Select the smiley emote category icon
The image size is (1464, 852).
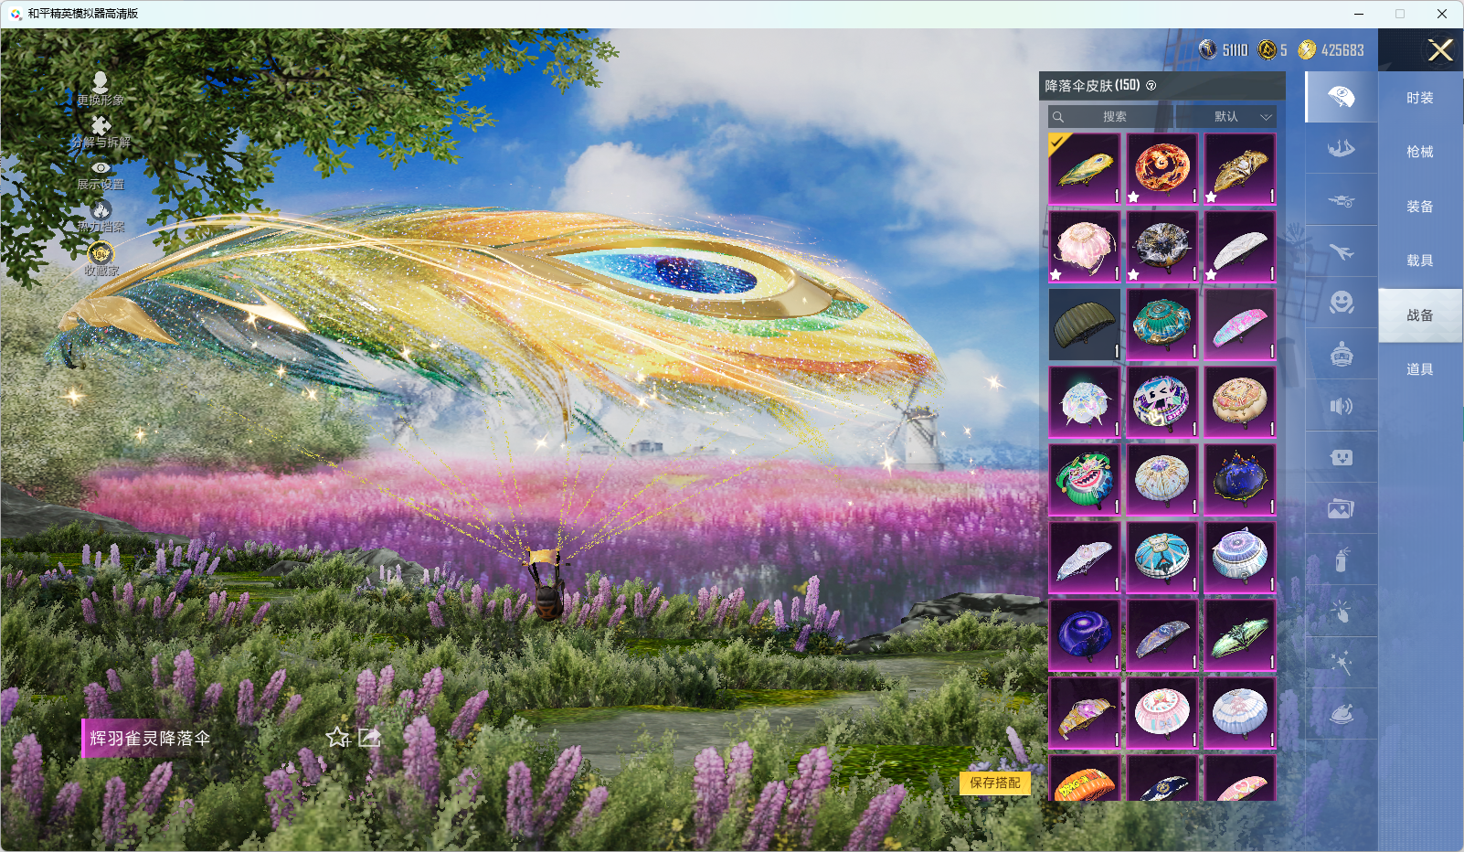click(x=1341, y=303)
